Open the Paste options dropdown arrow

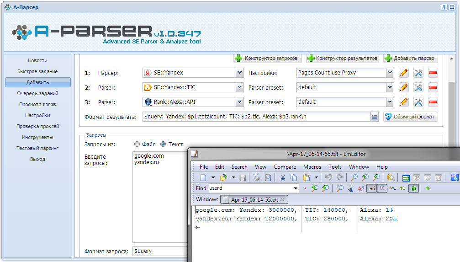pos(316,177)
